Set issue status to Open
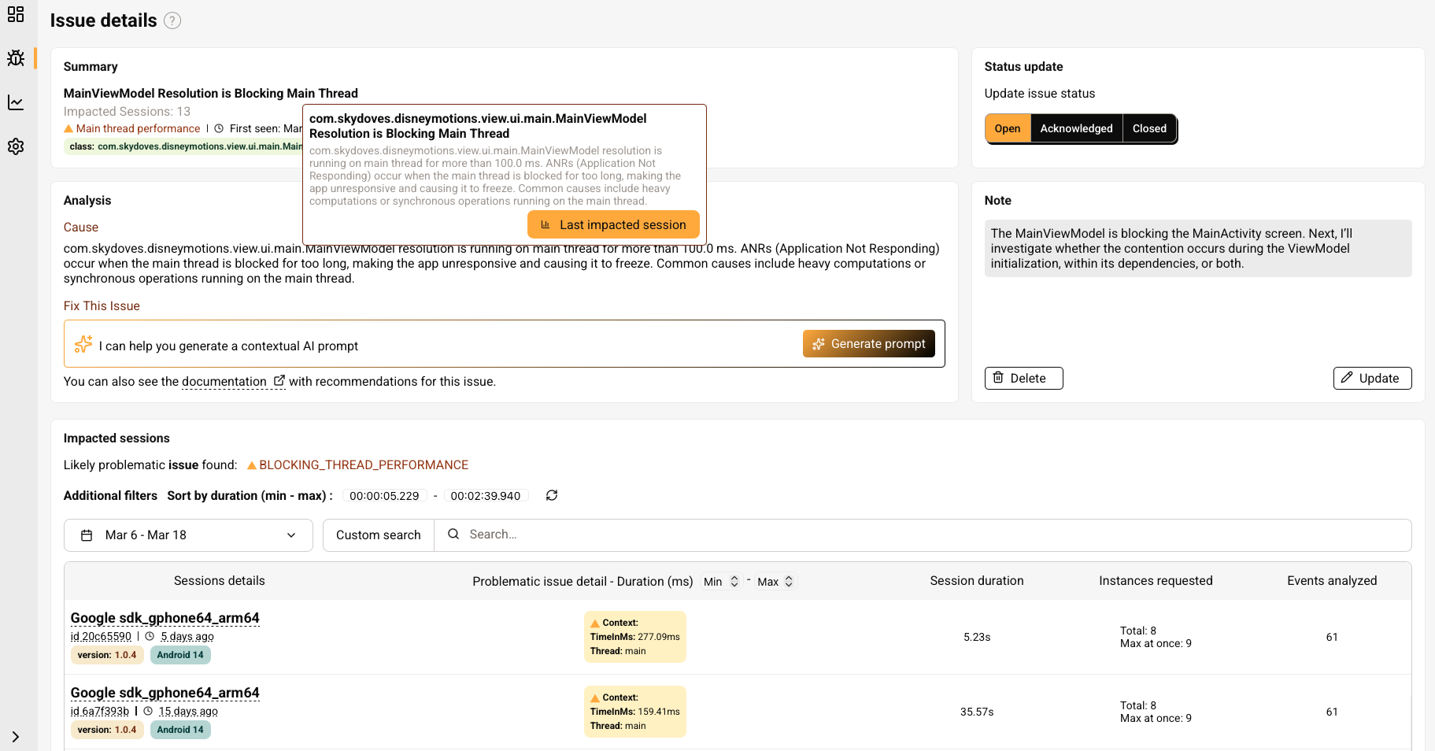Viewport: 1435px width, 751px height. (1007, 128)
